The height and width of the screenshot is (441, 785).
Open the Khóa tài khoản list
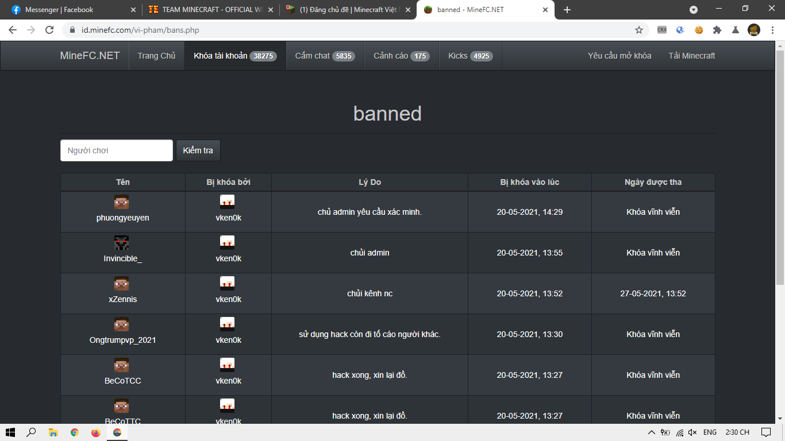pos(235,56)
